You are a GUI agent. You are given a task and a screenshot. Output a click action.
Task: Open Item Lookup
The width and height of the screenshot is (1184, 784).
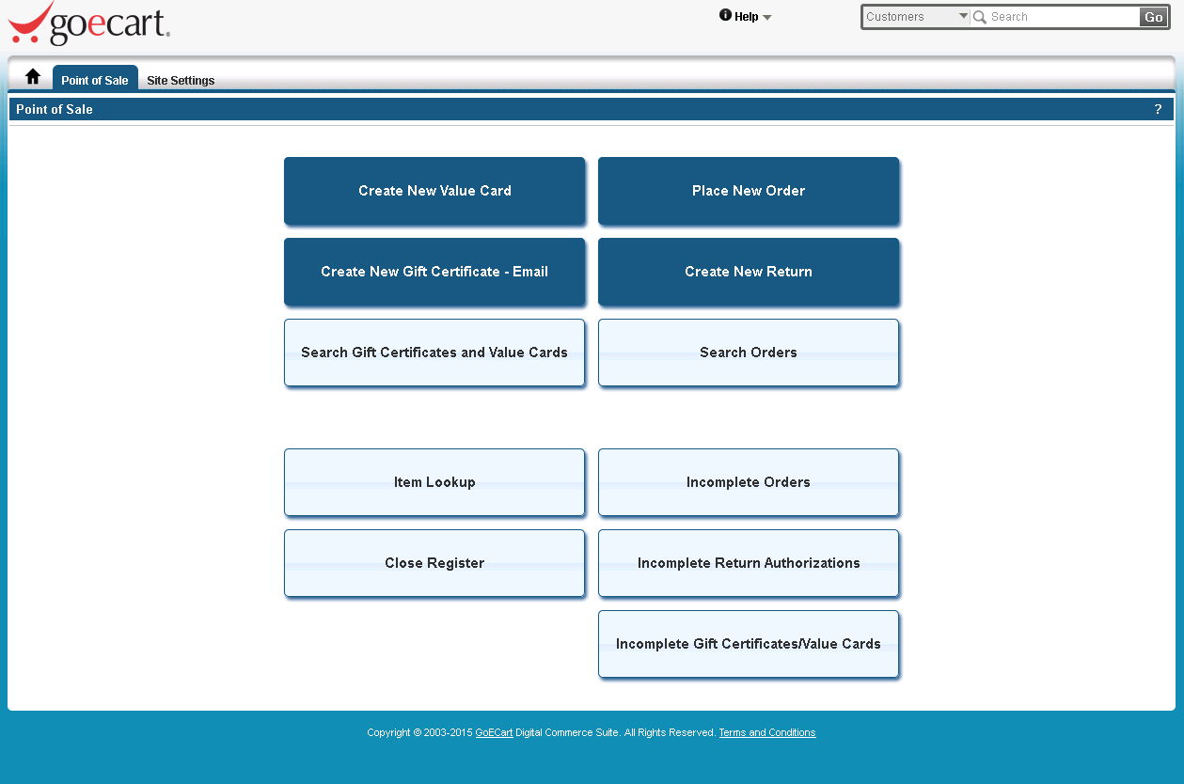[x=434, y=482]
